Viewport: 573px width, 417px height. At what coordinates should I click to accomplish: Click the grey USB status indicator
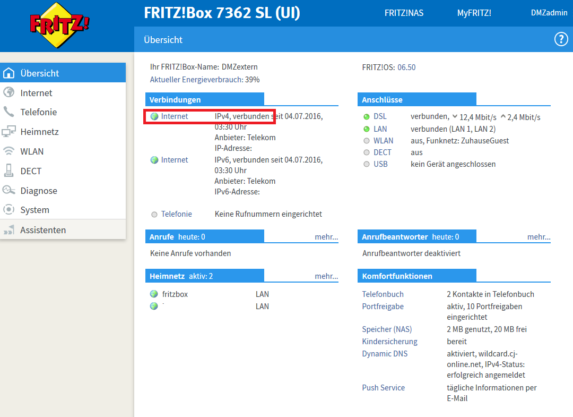point(367,164)
